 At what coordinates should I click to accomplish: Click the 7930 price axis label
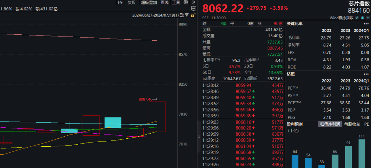[x=183, y=114]
